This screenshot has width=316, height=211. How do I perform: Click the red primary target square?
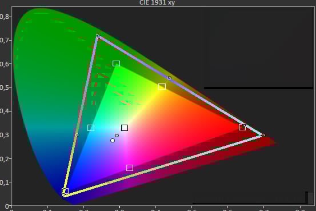(x=242, y=127)
